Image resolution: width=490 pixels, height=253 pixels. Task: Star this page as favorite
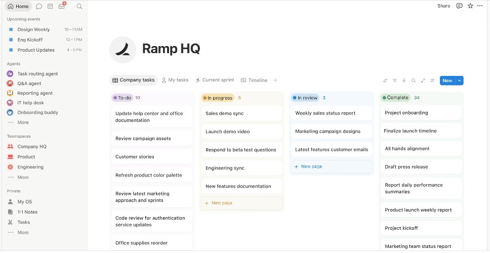470,6
